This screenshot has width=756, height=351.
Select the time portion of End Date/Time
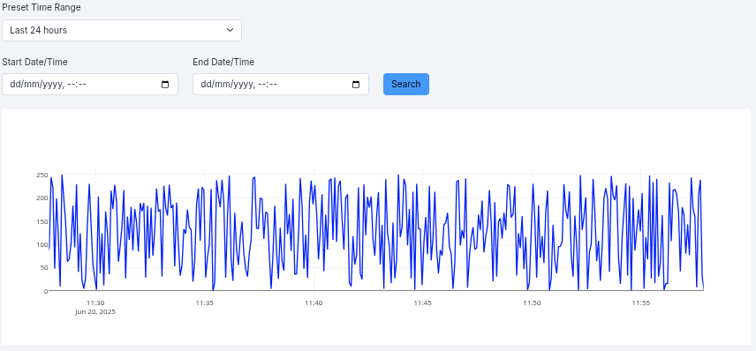(268, 85)
